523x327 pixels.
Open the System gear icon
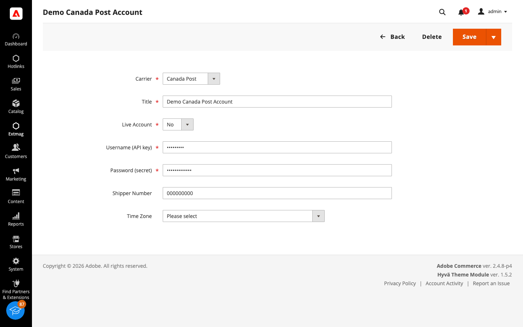(x=16, y=261)
